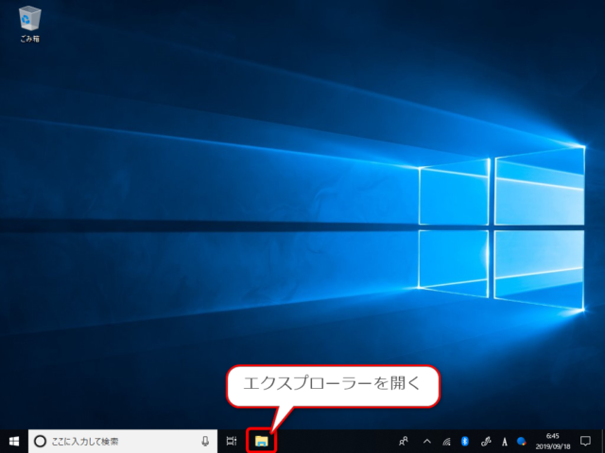Click the blue round tray icon
This screenshot has width=605, height=453.
[x=521, y=441]
